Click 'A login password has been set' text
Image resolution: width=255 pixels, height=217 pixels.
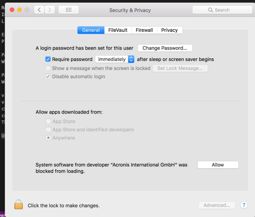tap(84, 48)
